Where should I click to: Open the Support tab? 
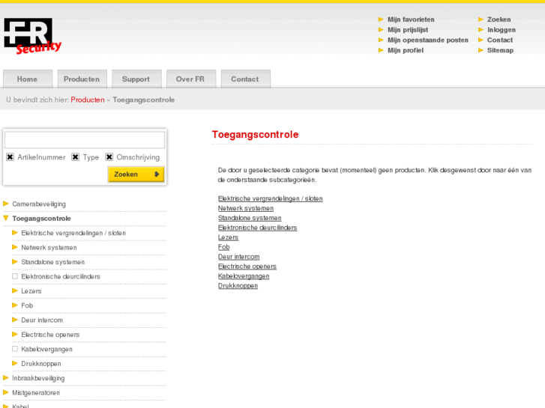coord(136,79)
